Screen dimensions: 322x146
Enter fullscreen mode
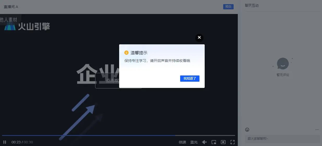(233, 142)
